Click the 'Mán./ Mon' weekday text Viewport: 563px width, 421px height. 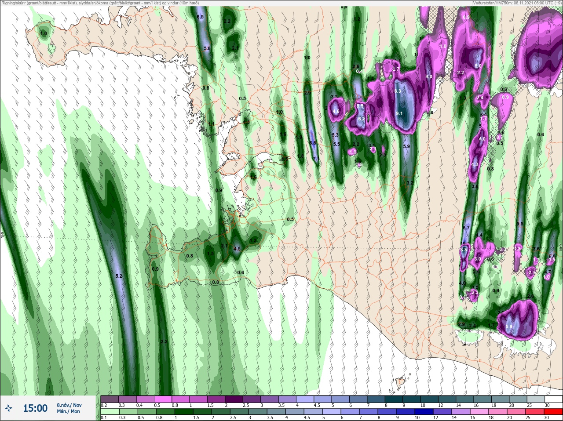[68, 411]
